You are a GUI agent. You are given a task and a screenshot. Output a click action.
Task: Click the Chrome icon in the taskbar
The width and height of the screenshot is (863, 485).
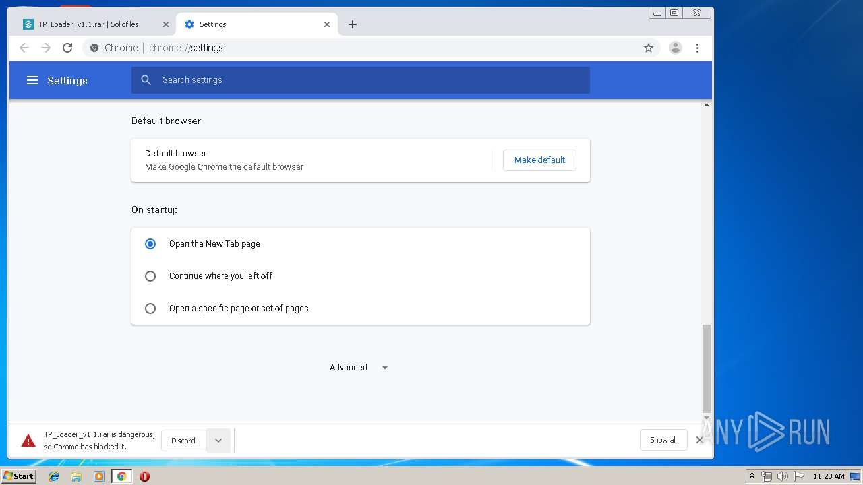(x=122, y=476)
